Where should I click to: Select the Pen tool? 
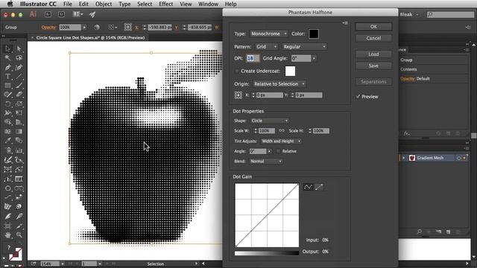tap(7, 67)
